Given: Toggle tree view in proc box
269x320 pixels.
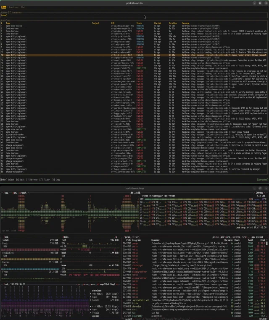Looking at the screenshot, I should click(x=245, y=237).
